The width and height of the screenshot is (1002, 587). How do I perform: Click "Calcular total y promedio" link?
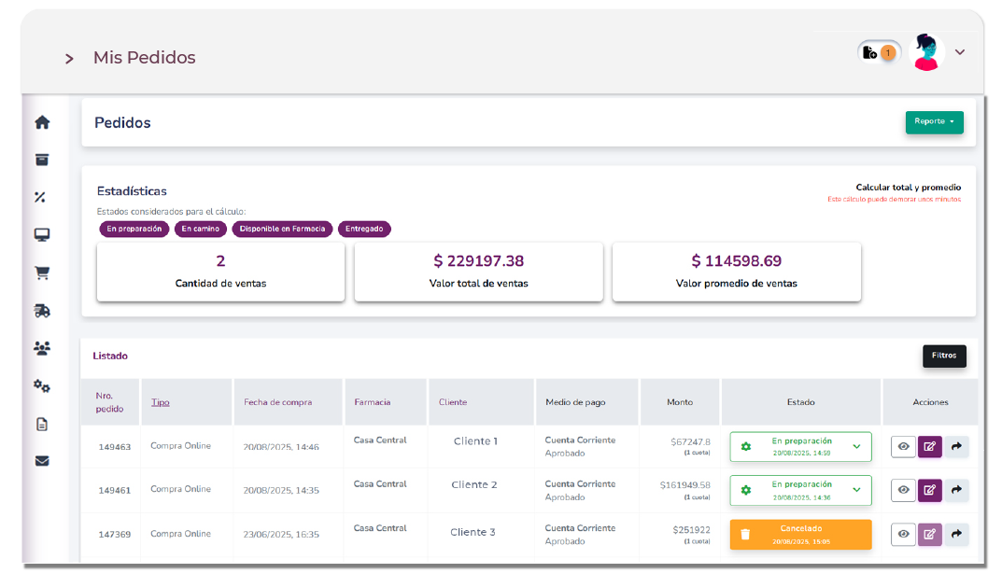tap(908, 188)
